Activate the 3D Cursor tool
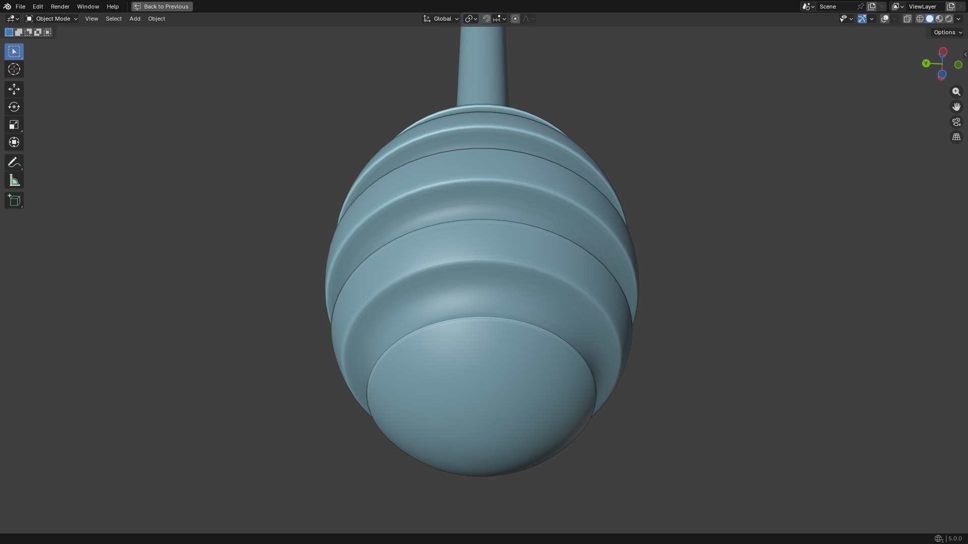This screenshot has height=544, width=968. coord(14,69)
